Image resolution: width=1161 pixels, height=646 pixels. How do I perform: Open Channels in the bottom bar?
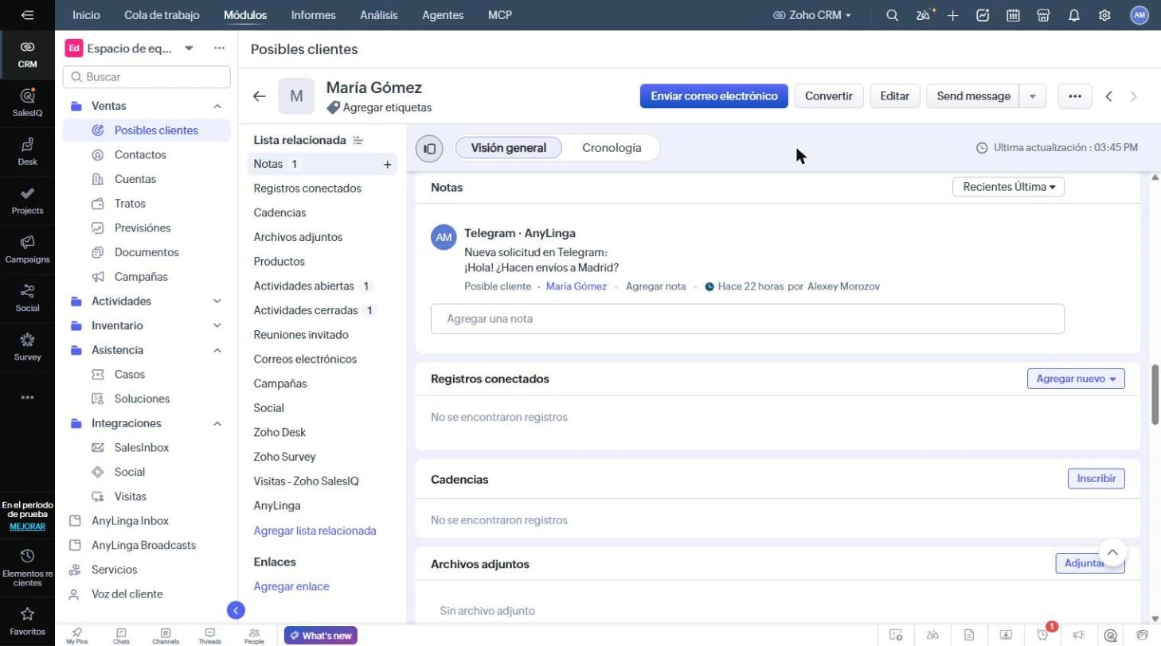pos(166,636)
